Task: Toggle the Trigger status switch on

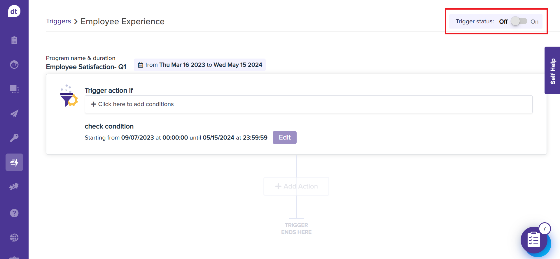Action: [519, 22]
